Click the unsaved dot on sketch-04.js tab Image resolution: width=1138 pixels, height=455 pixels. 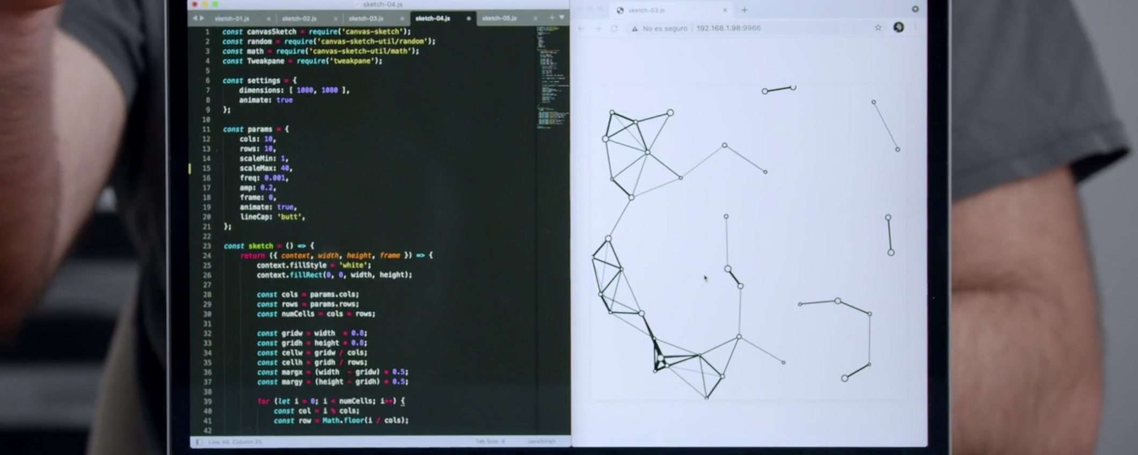[469, 19]
